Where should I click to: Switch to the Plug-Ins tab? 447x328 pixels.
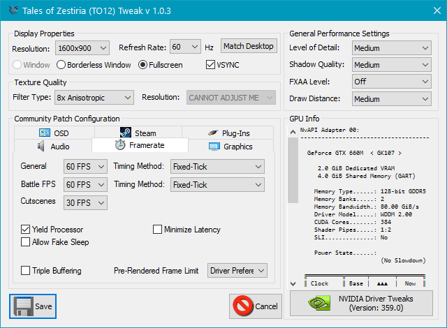click(x=228, y=133)
